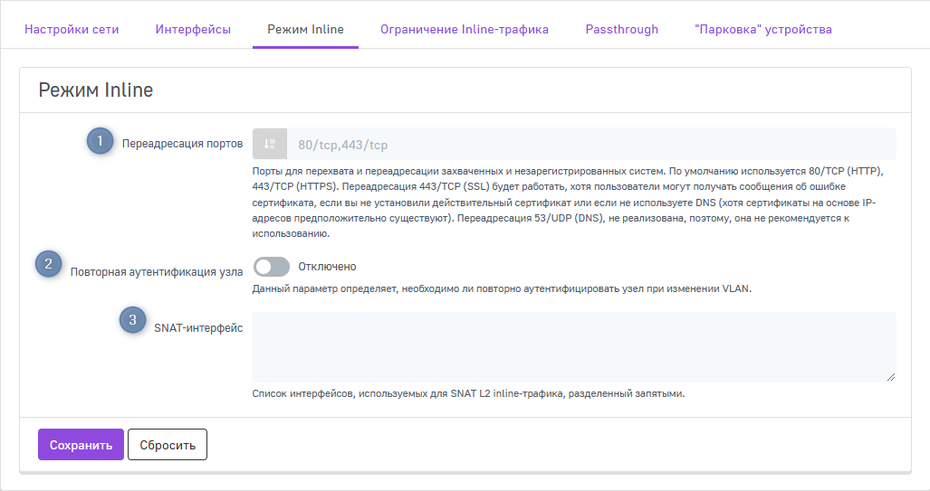Click the Отключено toggle status label

point(327,267)
